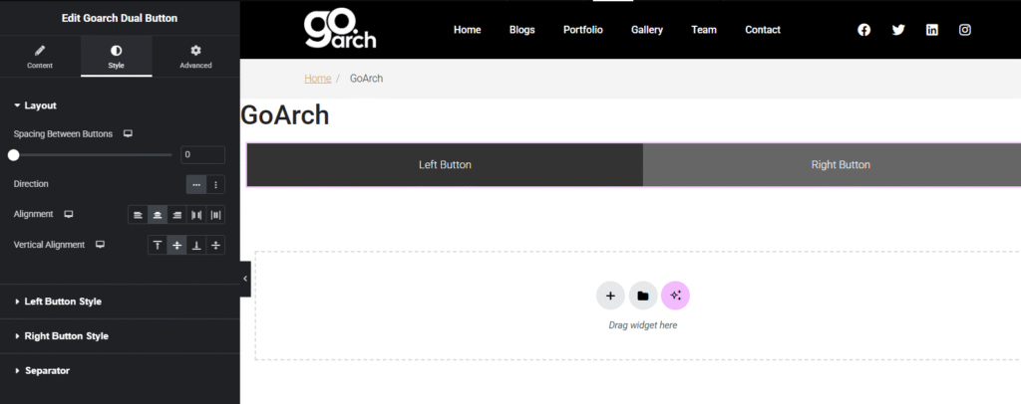Open responsive device icon next to Alignment

click(x=69, y=214)
